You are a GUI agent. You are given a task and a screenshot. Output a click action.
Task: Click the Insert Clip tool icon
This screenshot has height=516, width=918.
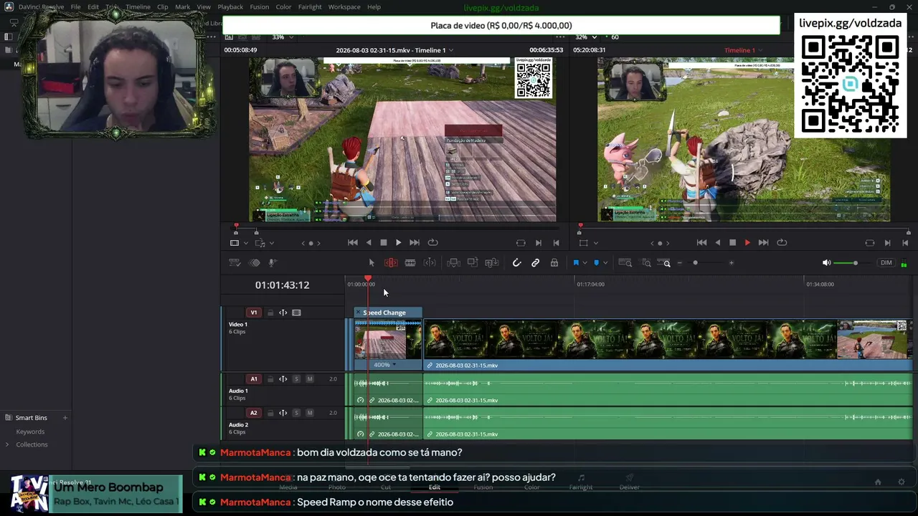pos(453,263)
